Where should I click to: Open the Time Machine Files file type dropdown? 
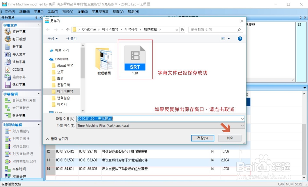(242, 125)
